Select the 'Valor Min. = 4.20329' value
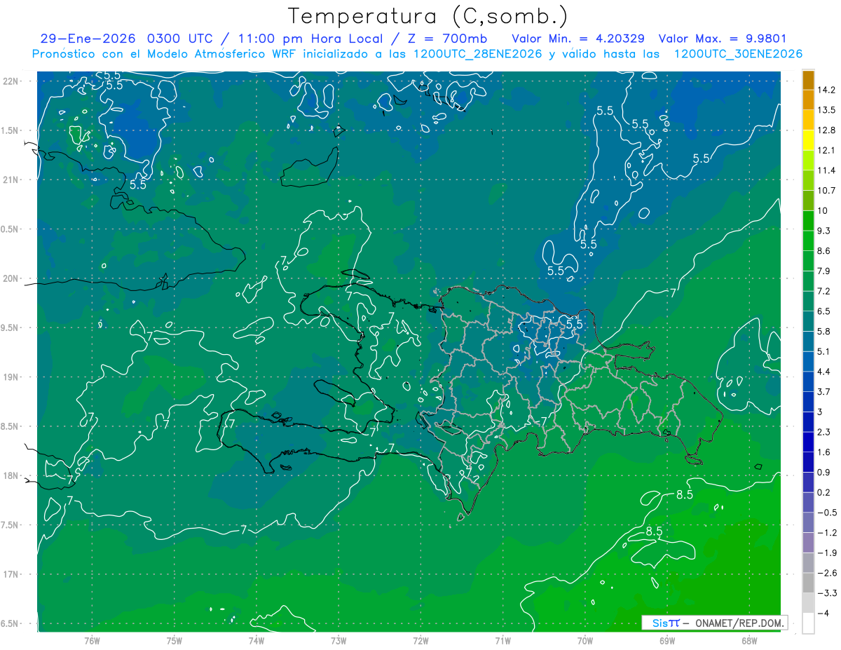The height and width of the screenshot is (650, 841). (x=578, y=39)
